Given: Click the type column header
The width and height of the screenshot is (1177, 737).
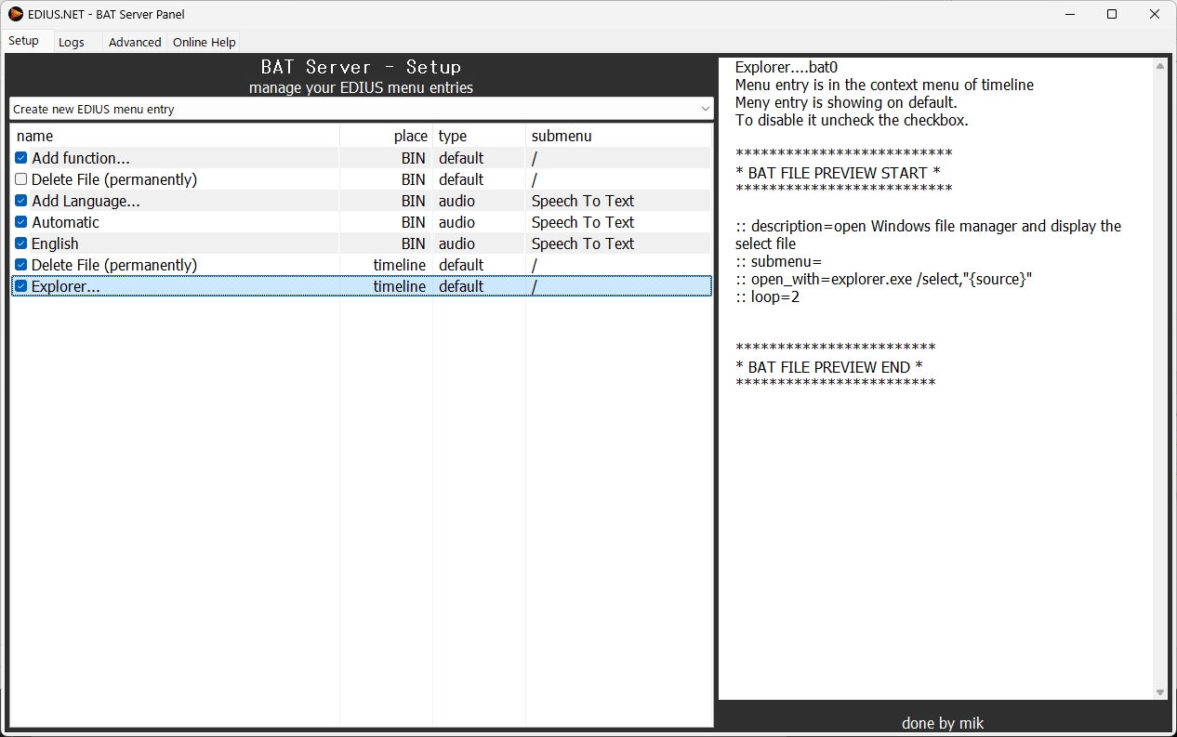Looking at the screenshot, I should tap(479, 136).
